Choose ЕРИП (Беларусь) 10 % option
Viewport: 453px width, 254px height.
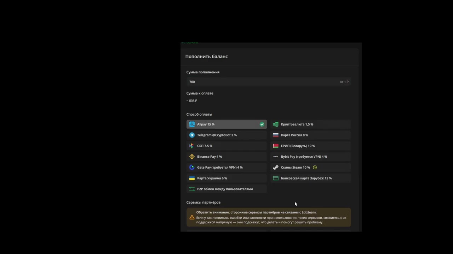coord(310,146)
